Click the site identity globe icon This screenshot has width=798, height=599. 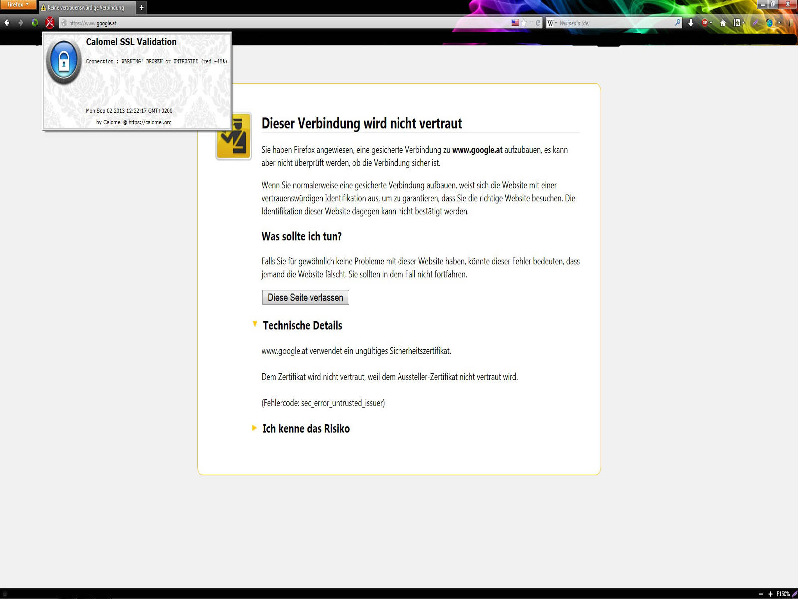64,23
